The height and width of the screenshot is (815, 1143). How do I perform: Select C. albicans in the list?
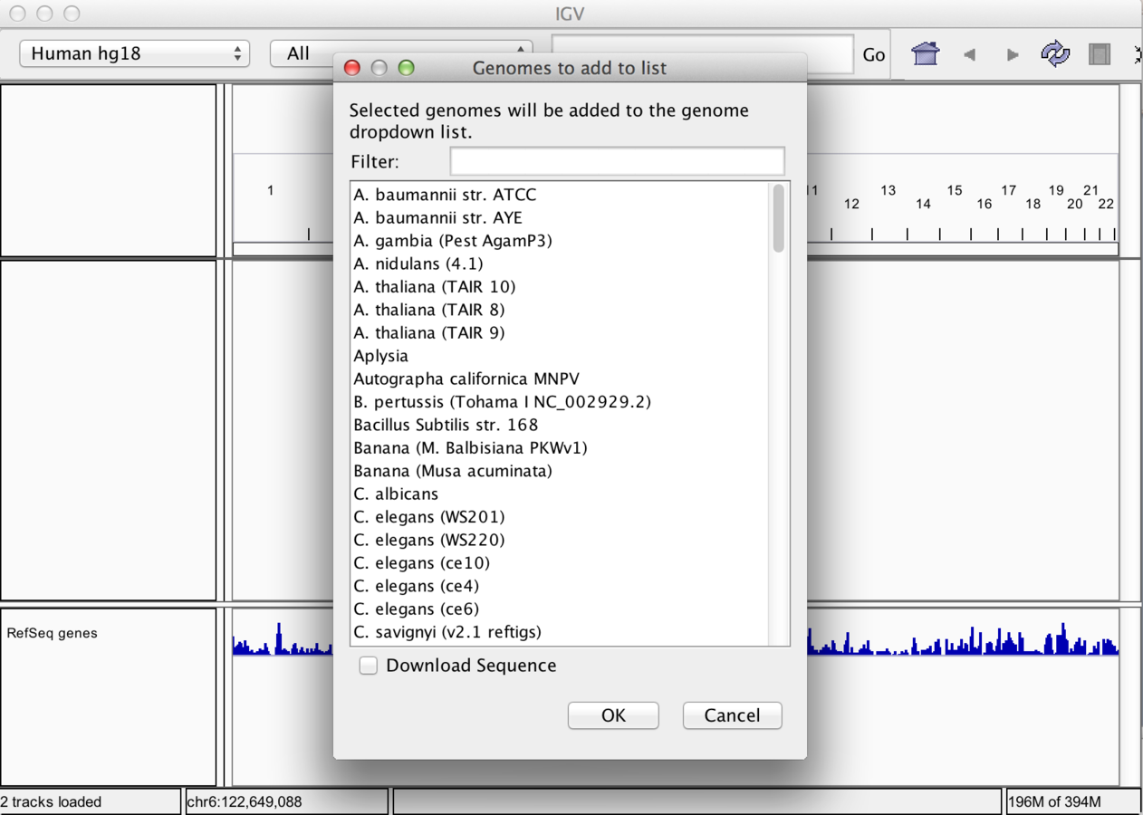click(561, 494)
